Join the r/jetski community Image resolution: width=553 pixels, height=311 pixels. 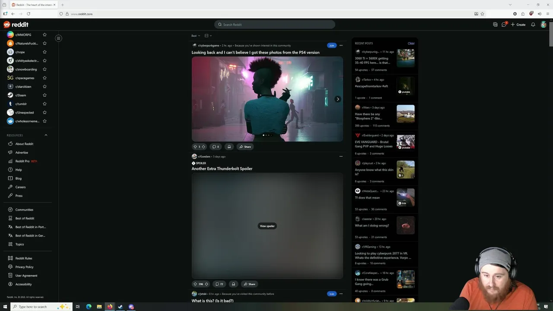click(x=331, y=294)
